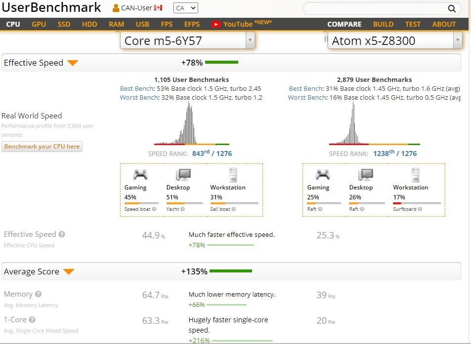The width and height of the screenshot is (471, 344).
Task: Click Atom x5-Z8300 Workstation tower icon
Action: [x=415, y=175]
